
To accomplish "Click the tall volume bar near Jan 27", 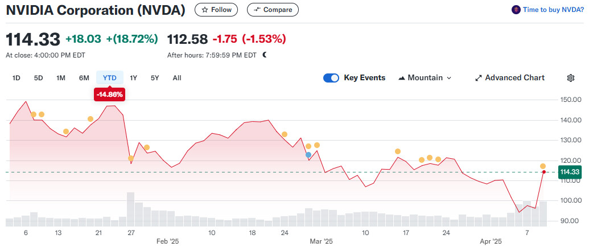I will coord(130,209).
